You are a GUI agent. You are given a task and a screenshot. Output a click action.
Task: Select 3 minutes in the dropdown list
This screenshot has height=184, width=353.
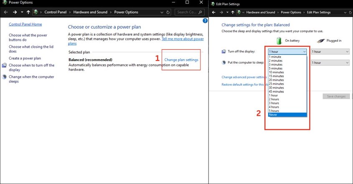tap(287, 65)
